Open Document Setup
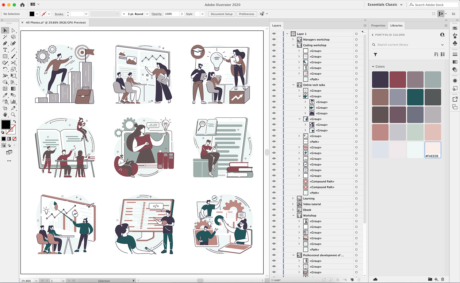460x283 pixels. pyautogui.click(x=221, y=14)
